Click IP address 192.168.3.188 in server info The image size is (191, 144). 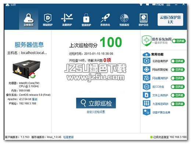pos(28,103)
